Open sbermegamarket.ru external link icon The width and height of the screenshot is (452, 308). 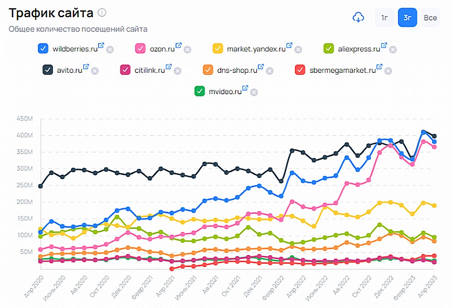[x=380, y=67]
